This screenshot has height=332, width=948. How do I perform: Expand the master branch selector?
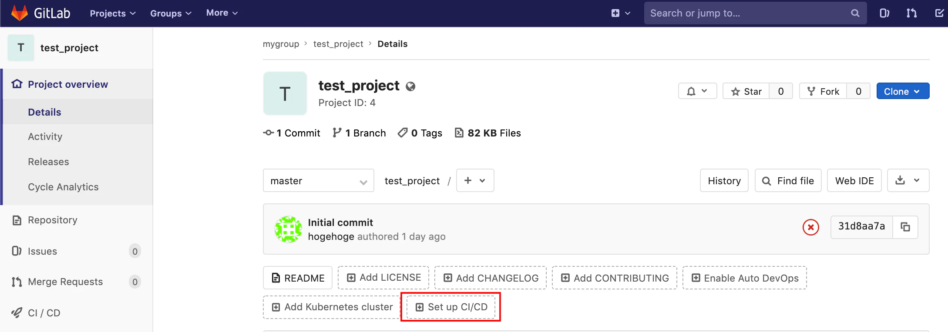(x=319, y=181)
